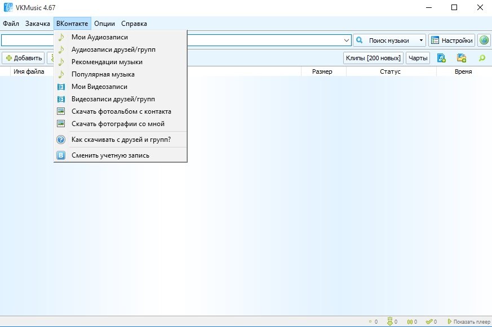Screen dimensions: 492x327
Task: Click the add folder icon
Action: point(461,58)
